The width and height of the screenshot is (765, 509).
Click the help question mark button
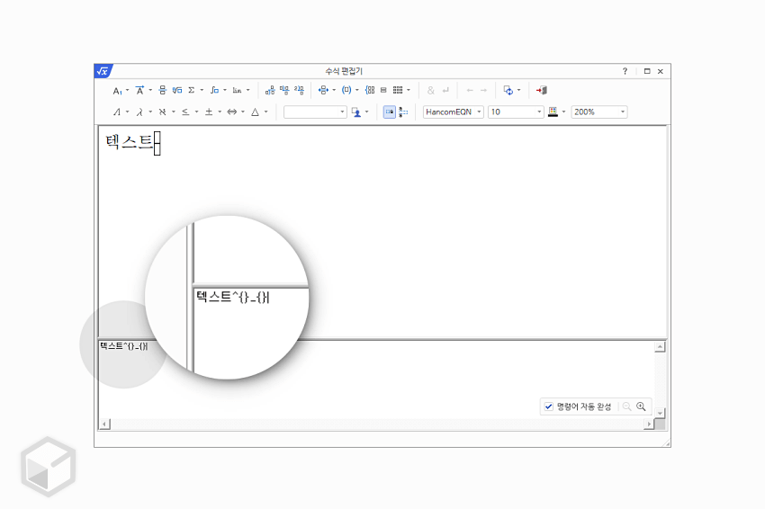tap(625, 71)
